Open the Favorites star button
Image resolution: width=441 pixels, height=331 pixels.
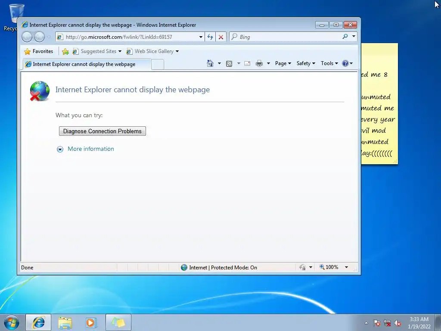pyautogui.click(x=39, y=51)
